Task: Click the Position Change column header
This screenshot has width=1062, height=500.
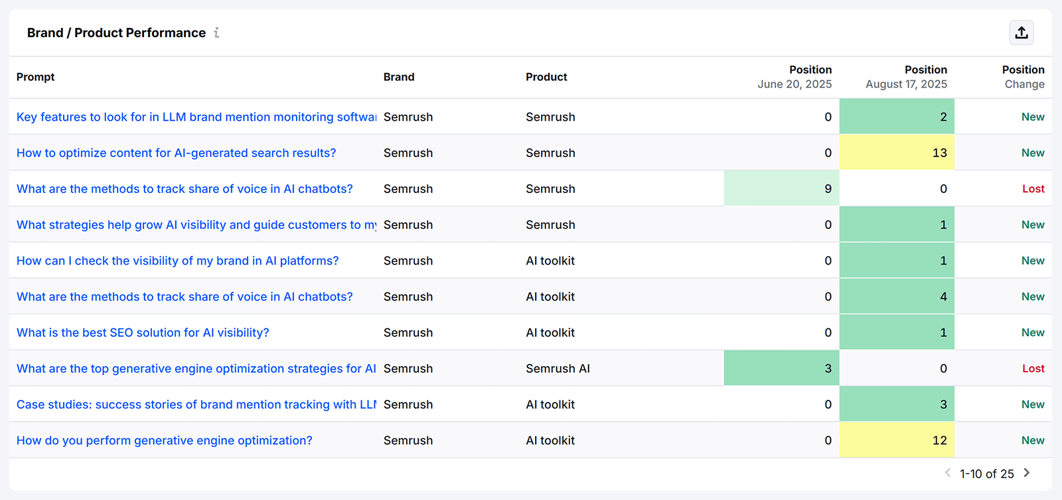Action: [1023, 77]
